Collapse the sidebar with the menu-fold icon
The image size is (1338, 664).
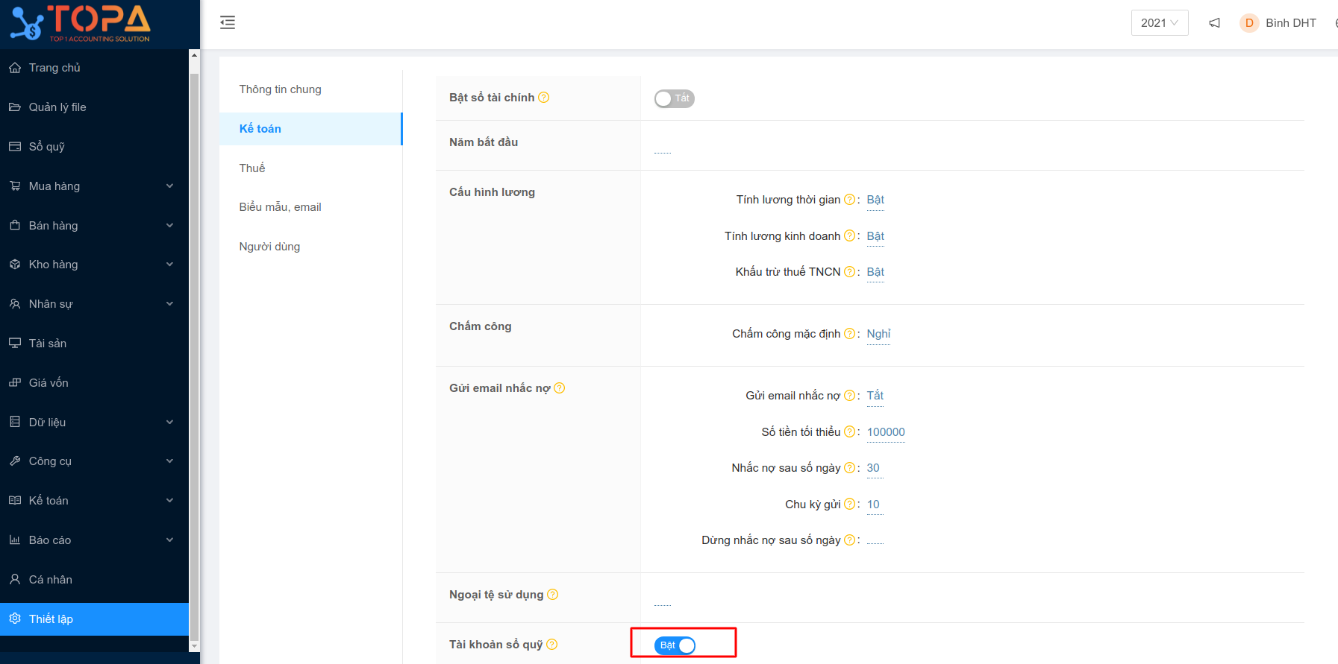click(x=228, y=22)
